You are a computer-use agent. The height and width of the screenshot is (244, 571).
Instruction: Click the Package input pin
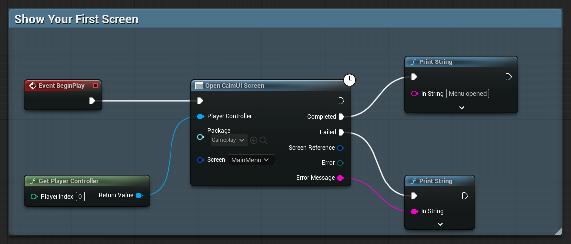pyautogui.click(x=200, y=137)
